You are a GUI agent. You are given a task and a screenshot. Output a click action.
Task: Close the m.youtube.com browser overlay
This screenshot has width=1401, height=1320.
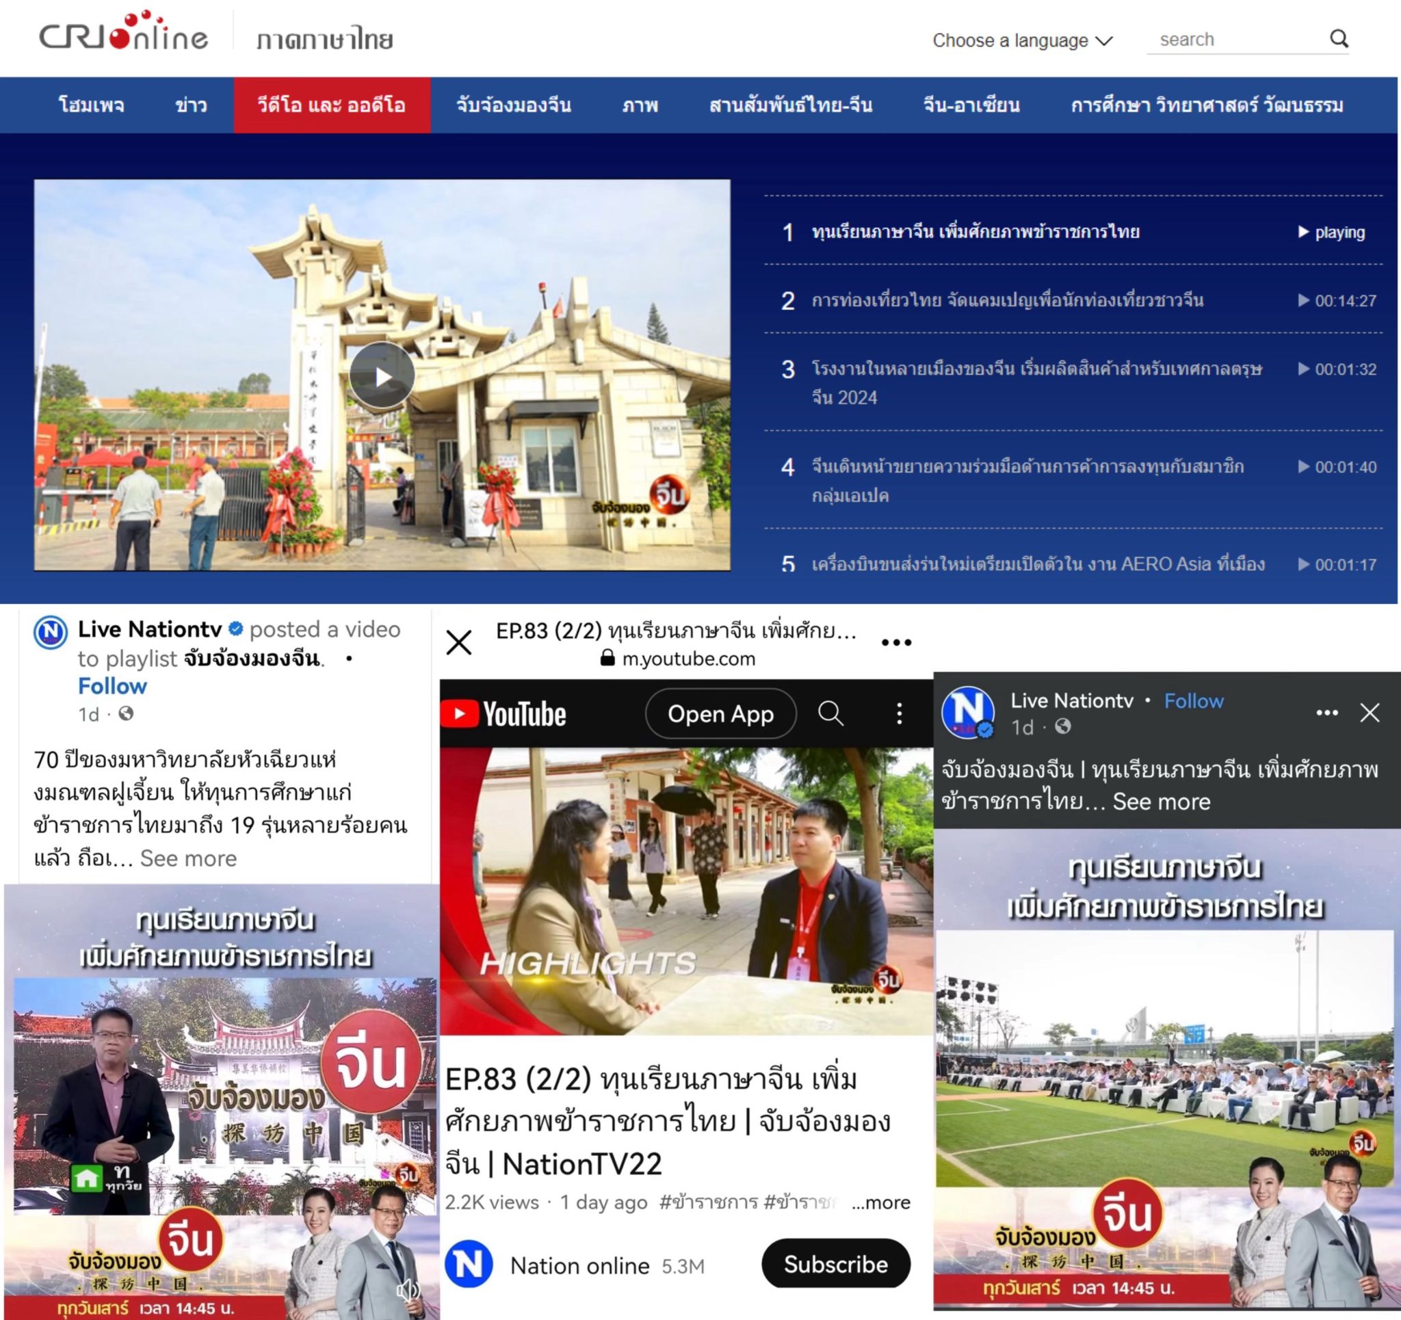[x=459, y=642]
